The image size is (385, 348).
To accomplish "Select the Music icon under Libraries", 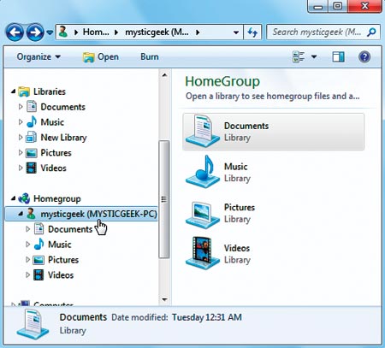I will point(32,121).
